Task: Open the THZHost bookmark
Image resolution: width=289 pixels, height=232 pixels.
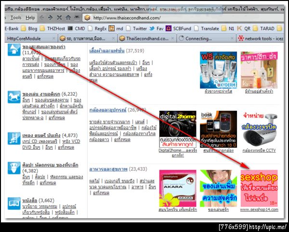Action: (x=53, y=28)
